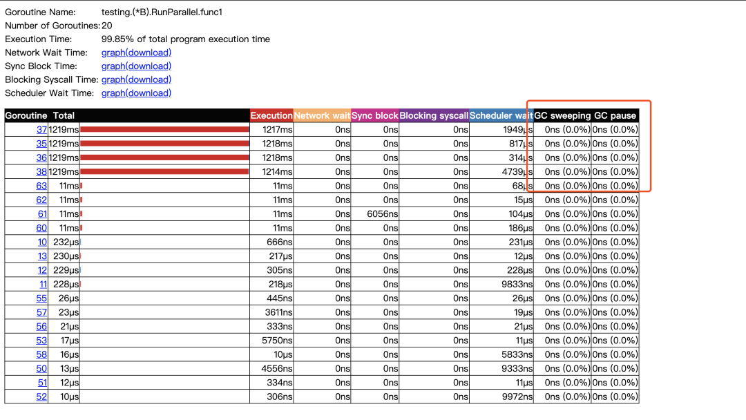
Task: Open goroutine 53 link
Action: [42, 341]
